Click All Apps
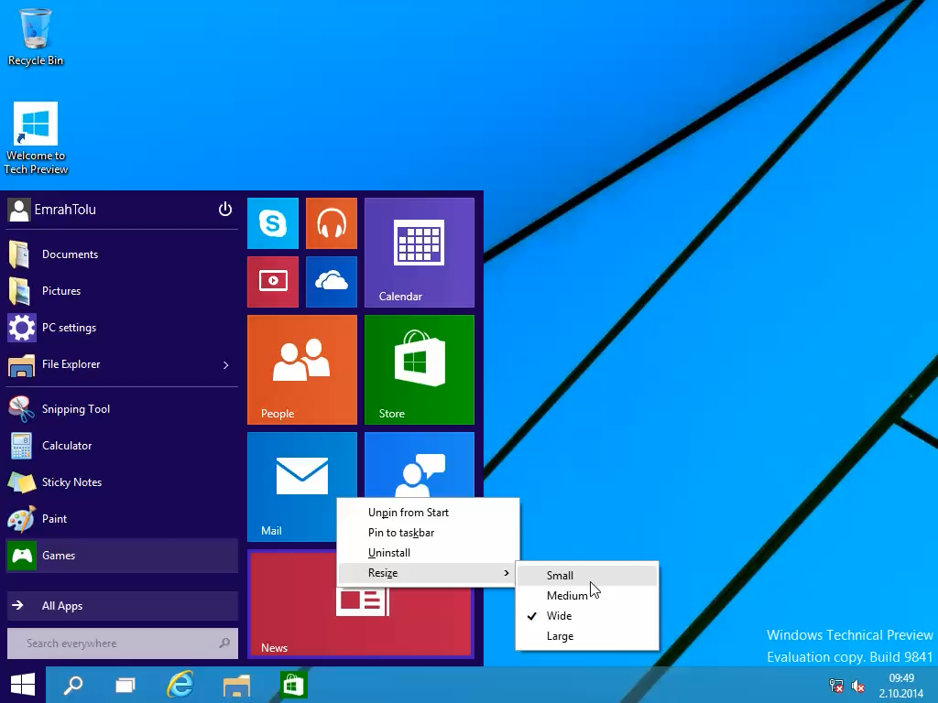This screenshot has width=938, height=703. click(122, 606)
